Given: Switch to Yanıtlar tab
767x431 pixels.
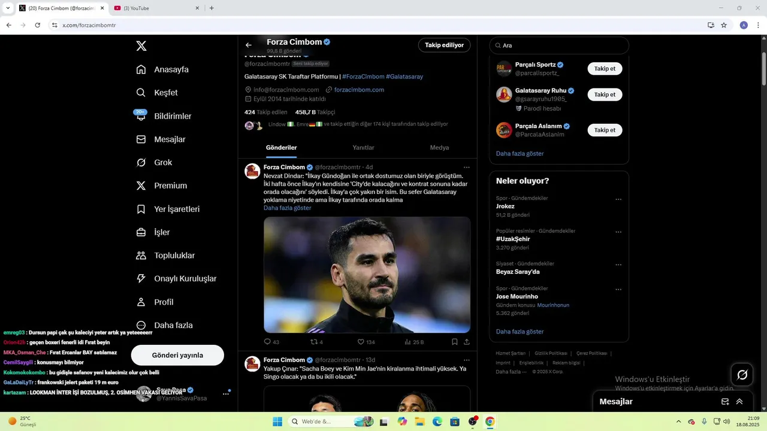Looking at the screenshot, I should pos(363,148).
